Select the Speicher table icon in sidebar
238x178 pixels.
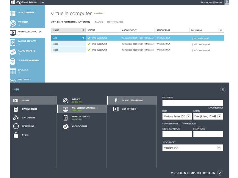13,71
